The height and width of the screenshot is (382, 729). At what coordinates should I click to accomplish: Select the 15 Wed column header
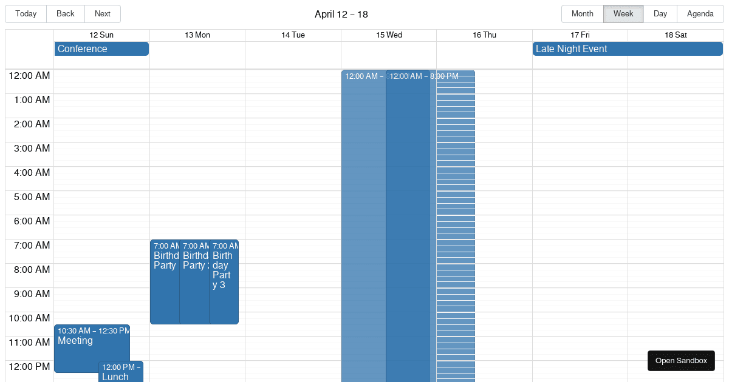point(389,35)
